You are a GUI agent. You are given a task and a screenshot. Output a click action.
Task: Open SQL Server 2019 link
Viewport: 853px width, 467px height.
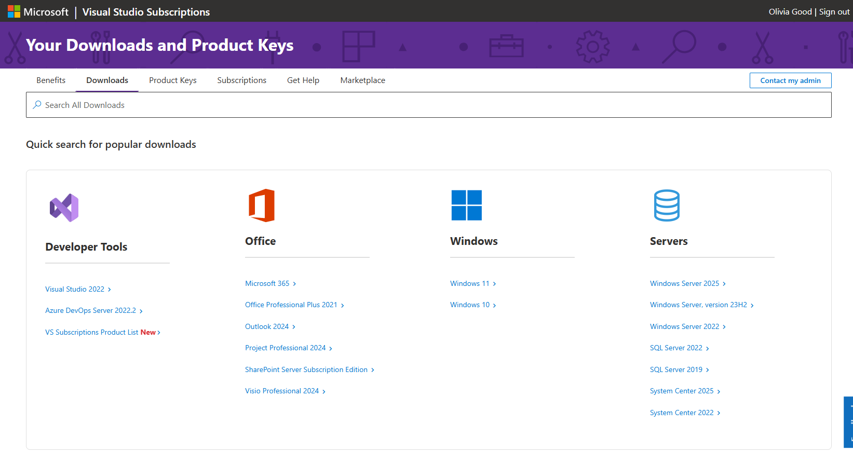coord(680,369)
